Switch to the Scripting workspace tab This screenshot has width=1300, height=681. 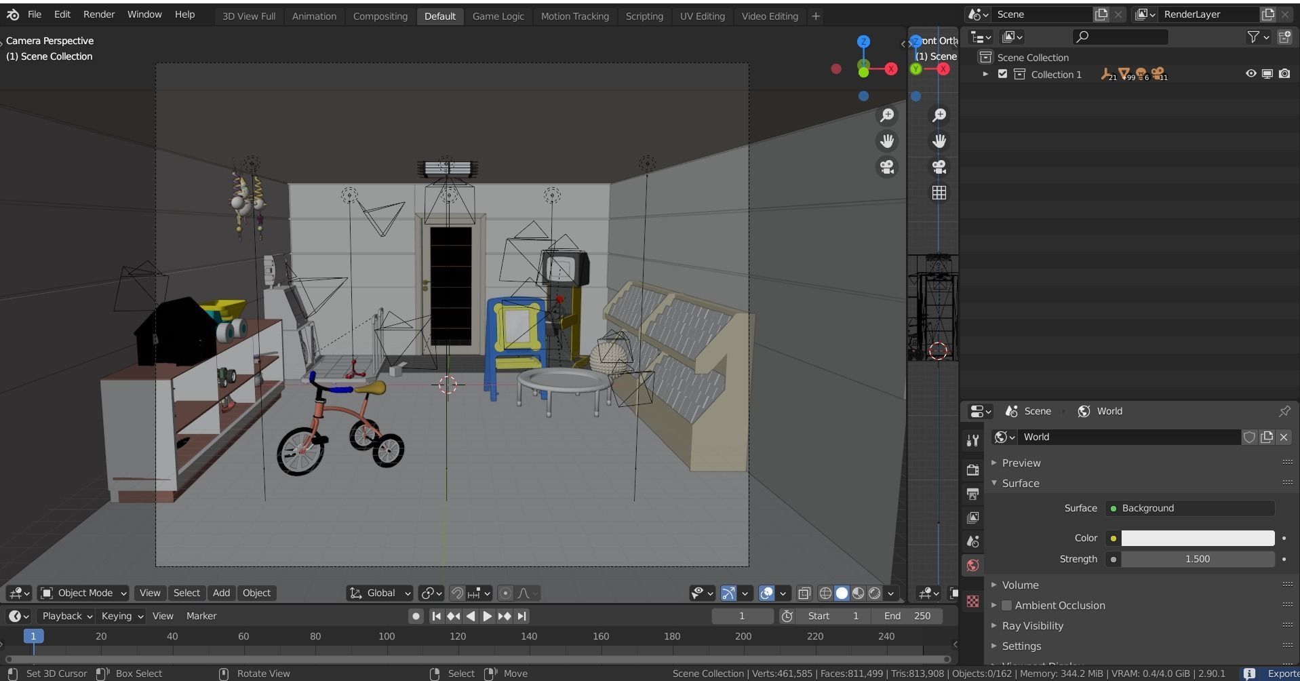(644, 16)
